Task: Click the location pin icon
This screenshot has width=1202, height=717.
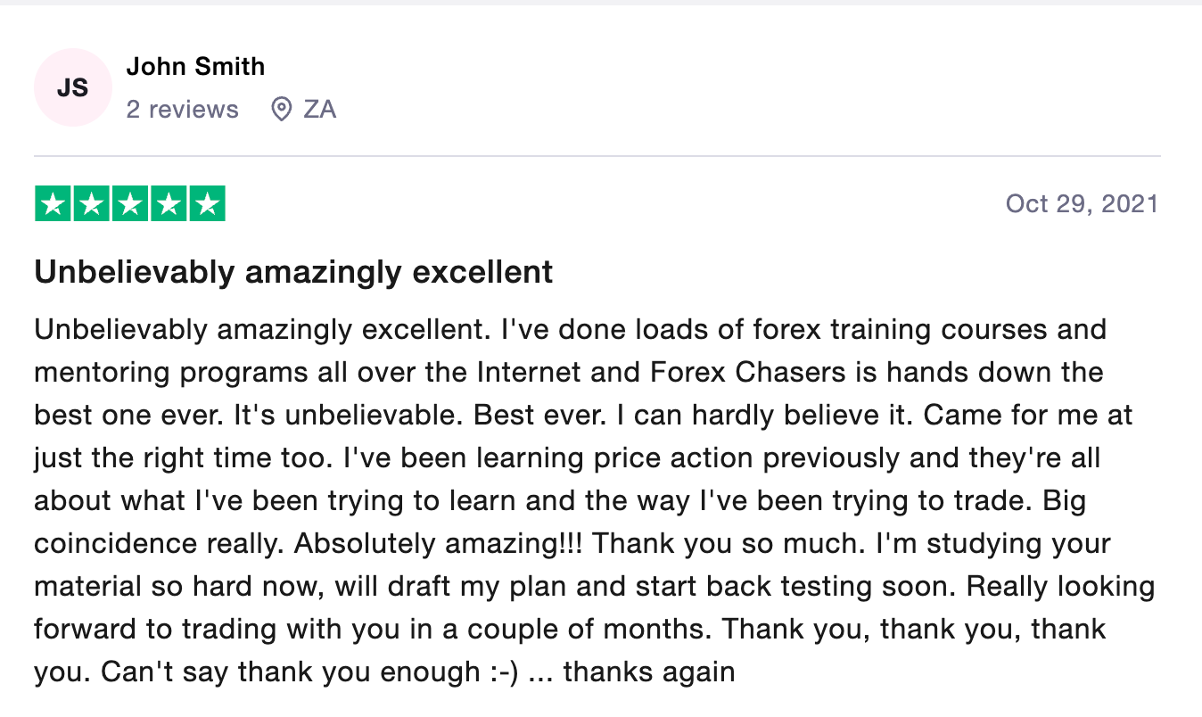Action: coord(282,110)
